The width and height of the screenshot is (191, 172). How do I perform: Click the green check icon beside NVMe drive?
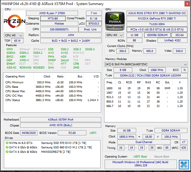click(x=7, y=143)
